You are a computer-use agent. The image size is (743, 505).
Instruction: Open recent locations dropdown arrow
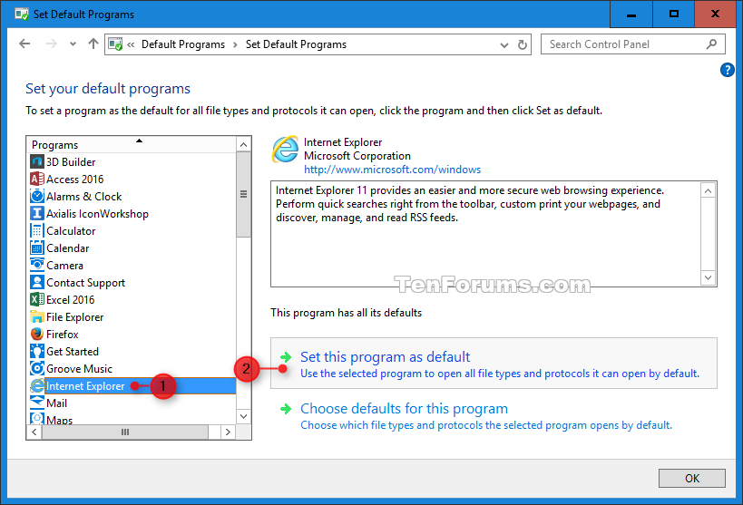coord(73,44)
